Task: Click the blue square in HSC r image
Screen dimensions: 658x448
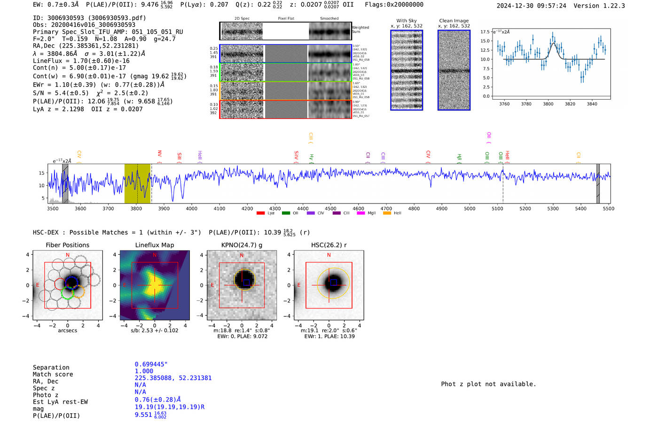Action: pos(333,282)
